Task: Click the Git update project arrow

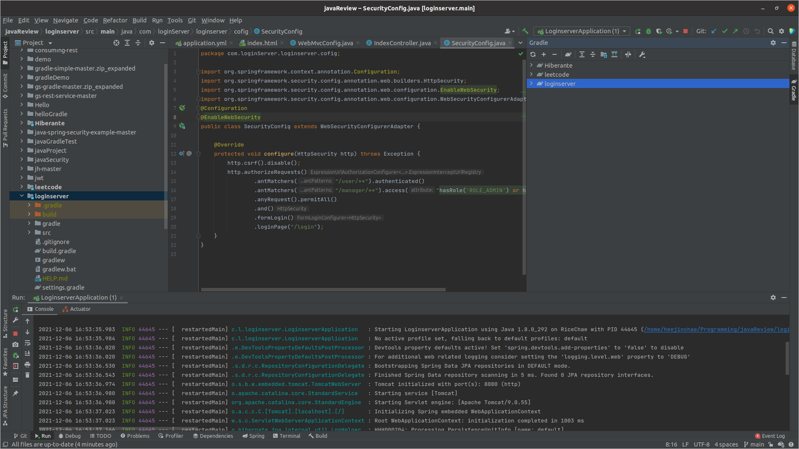Action: [714, 31]
